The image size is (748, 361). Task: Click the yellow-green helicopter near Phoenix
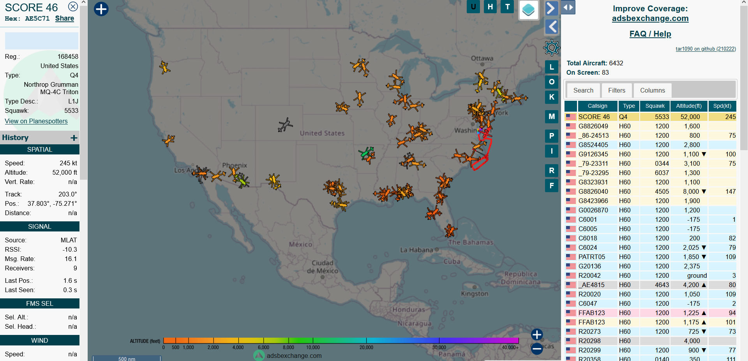coord(242,181)
